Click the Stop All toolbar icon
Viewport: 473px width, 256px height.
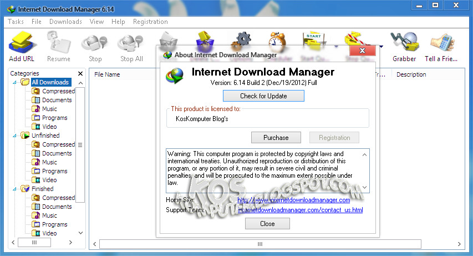pos(131,44)
